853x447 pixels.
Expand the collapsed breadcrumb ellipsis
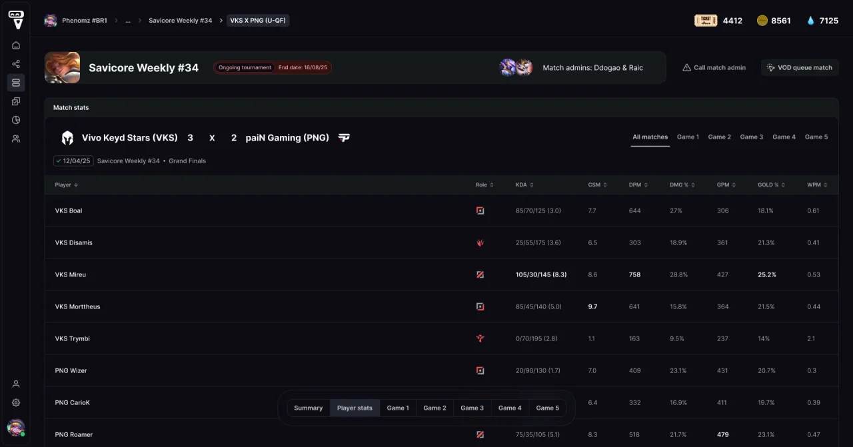click(128, 21)
